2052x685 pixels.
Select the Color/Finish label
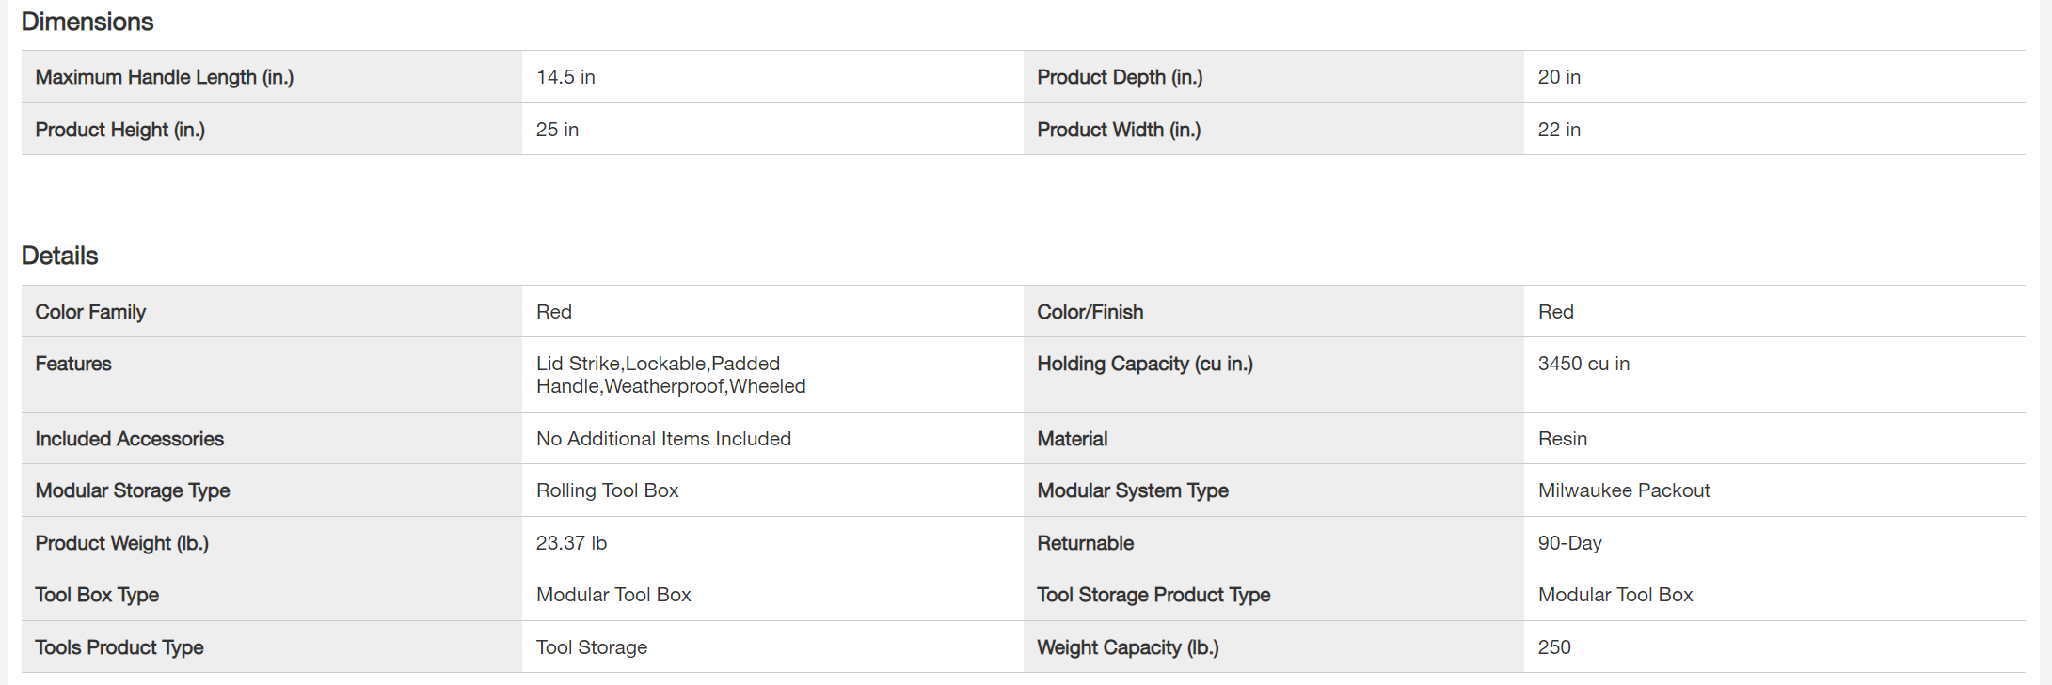(x=1090, y=312)
